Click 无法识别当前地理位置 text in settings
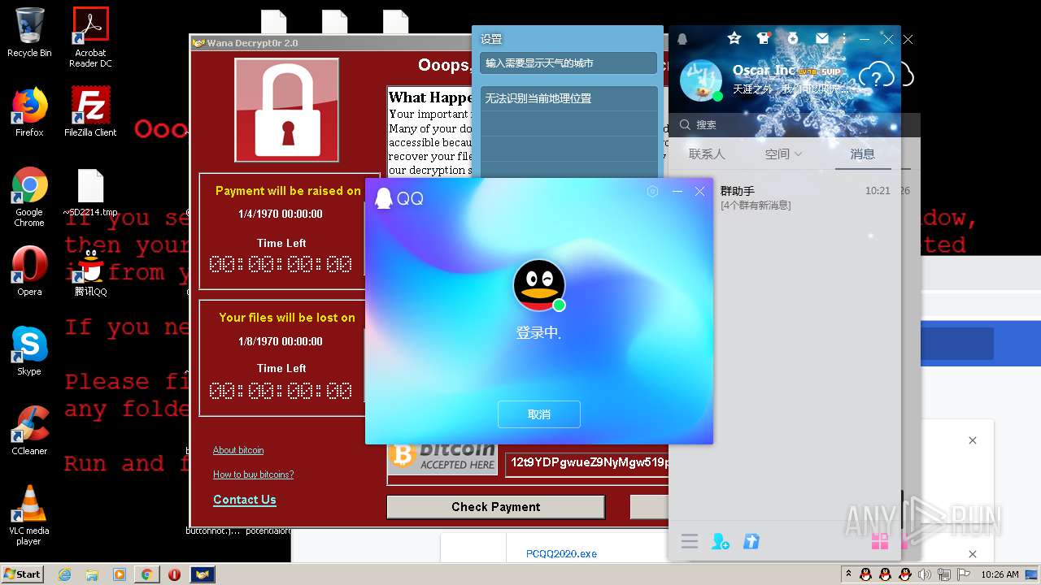The width and height of the screenshot is (1041, 585). click(x=538, y=98)
